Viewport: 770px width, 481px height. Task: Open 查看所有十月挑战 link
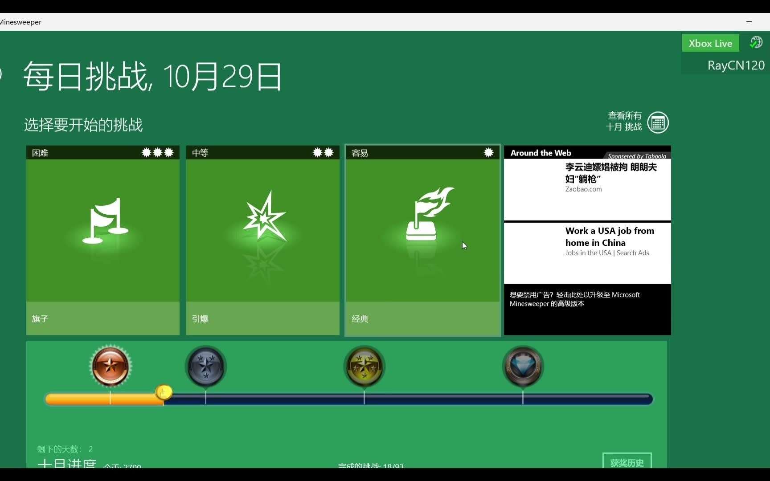click(624, 121)
